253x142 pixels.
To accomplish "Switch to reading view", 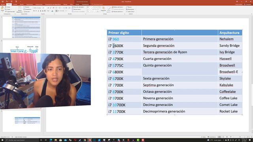I will tap(227, 137).
